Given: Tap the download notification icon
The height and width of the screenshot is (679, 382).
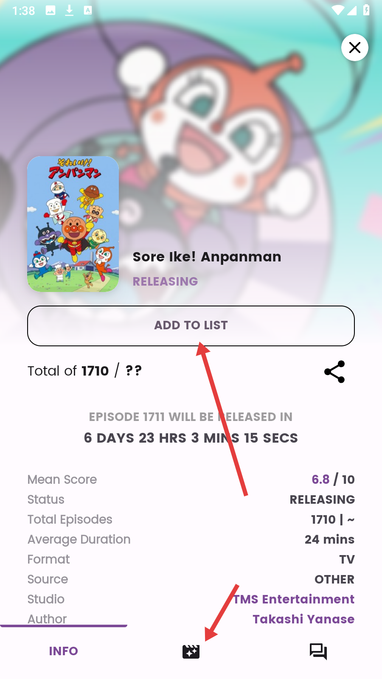Looking at the screenshot, I should pos(69,10).
